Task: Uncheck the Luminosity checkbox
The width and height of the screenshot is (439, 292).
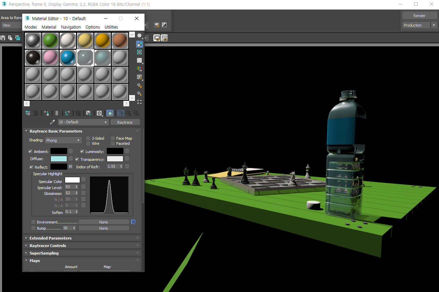Action: [82, 151]
